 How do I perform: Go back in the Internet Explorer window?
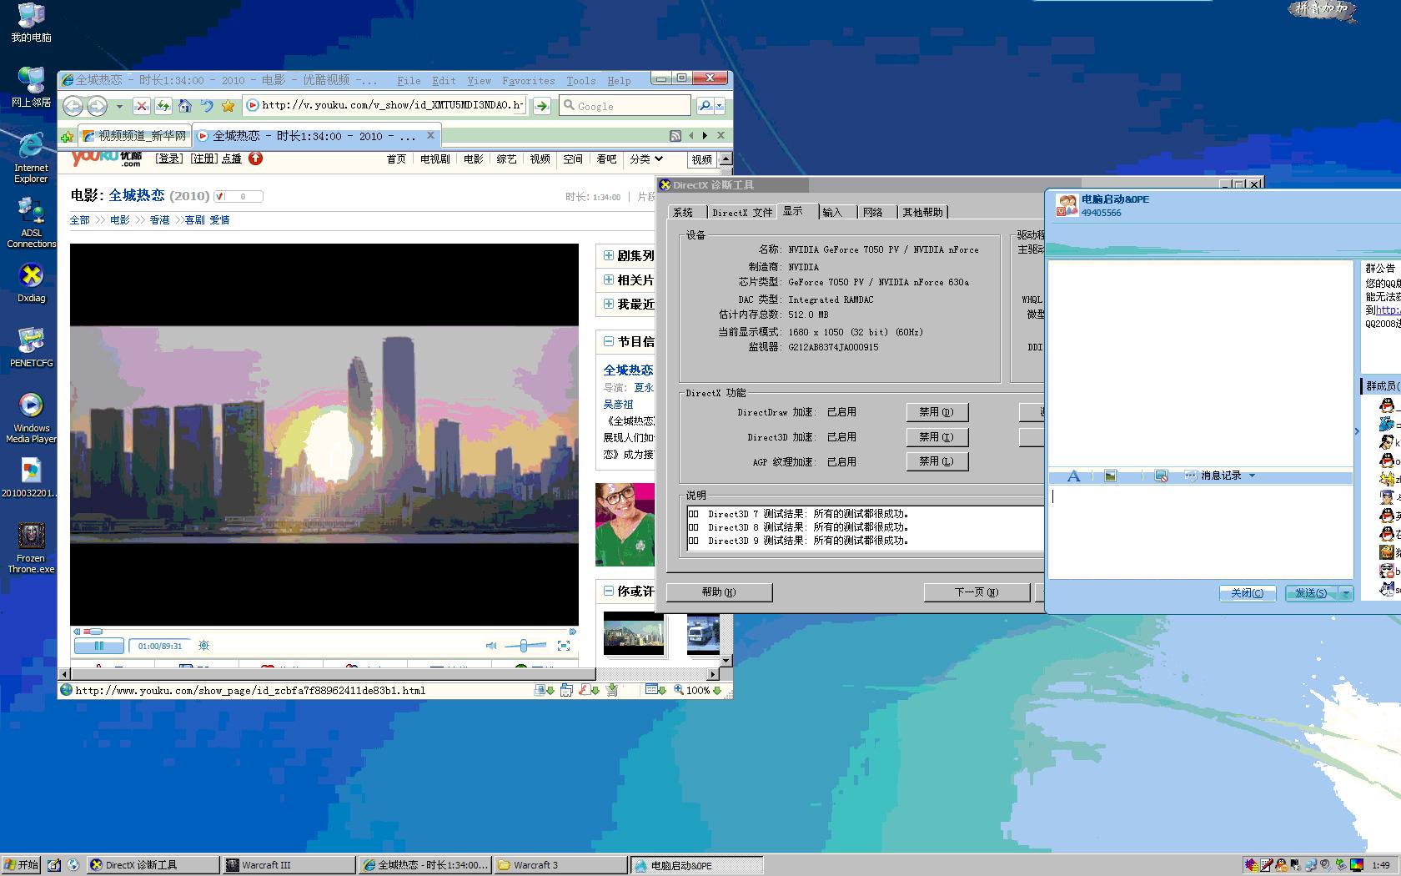tap(73, 106)
